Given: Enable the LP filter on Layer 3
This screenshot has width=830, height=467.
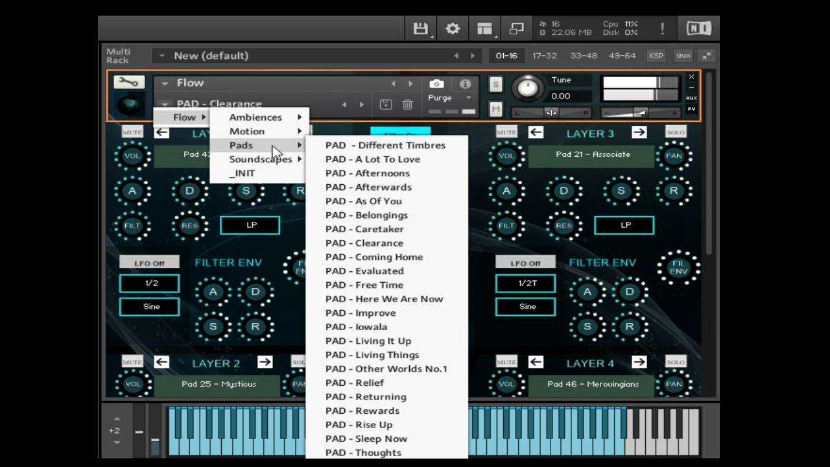Looking at the screenshot, I should pyautogui.click(x=624, y=224).
